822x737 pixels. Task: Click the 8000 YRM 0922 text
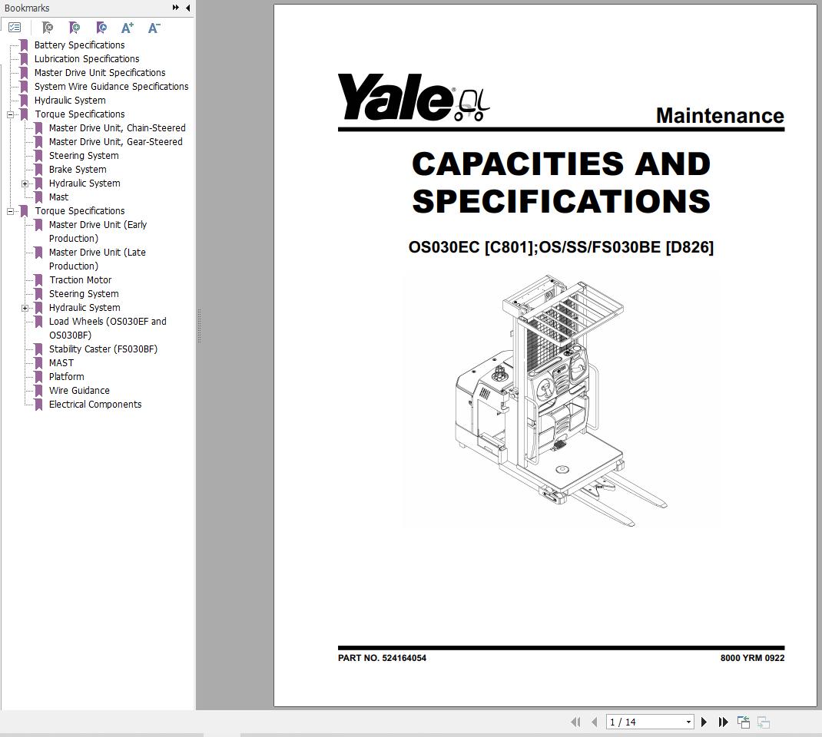click(752, 658)
